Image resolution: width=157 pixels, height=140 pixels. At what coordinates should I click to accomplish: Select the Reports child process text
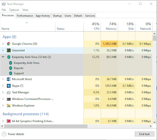point(19,68)
